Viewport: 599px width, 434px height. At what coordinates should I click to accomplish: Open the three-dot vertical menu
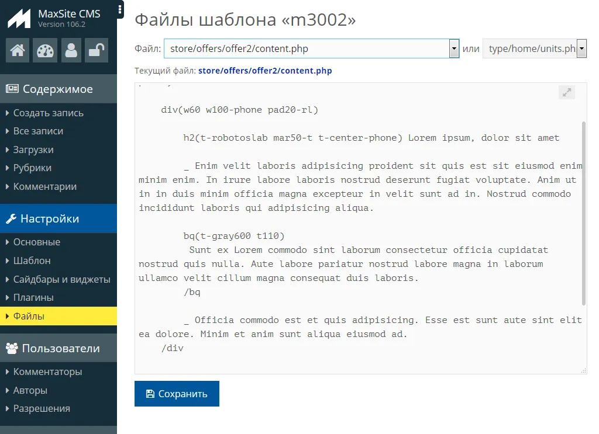pyautogui.click(x=120, y=9)
